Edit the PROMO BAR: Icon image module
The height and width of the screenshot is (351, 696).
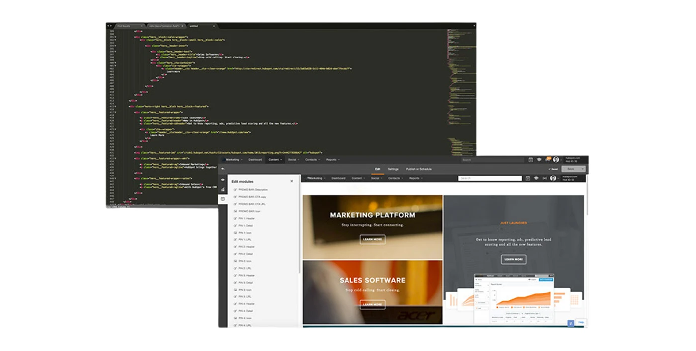click(x=247, y=211)
